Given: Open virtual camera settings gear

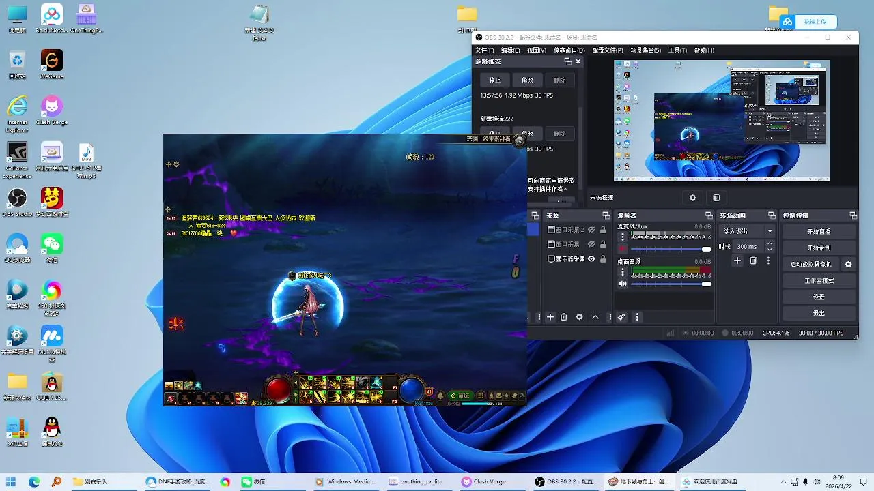Looking at the screenshot, I should tap(849, 264).
